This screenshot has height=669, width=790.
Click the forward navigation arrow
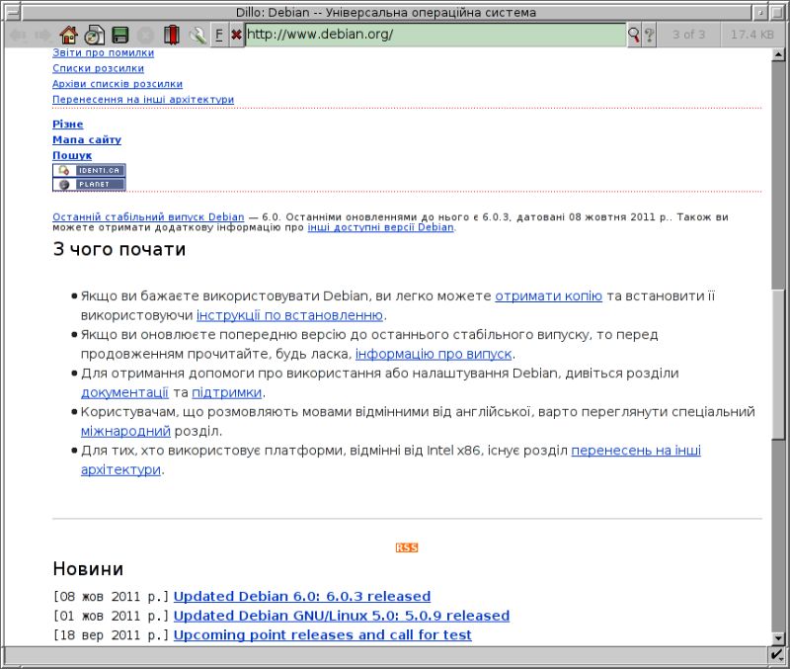click(x=41, y=34)
